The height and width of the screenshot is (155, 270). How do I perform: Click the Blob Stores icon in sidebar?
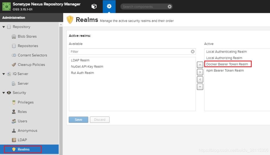coord(14,37)
